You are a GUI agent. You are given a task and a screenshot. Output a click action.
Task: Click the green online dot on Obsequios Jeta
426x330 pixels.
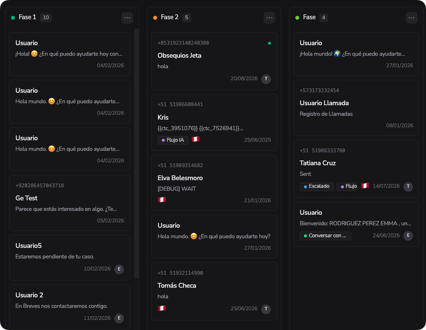coord(269,43)
